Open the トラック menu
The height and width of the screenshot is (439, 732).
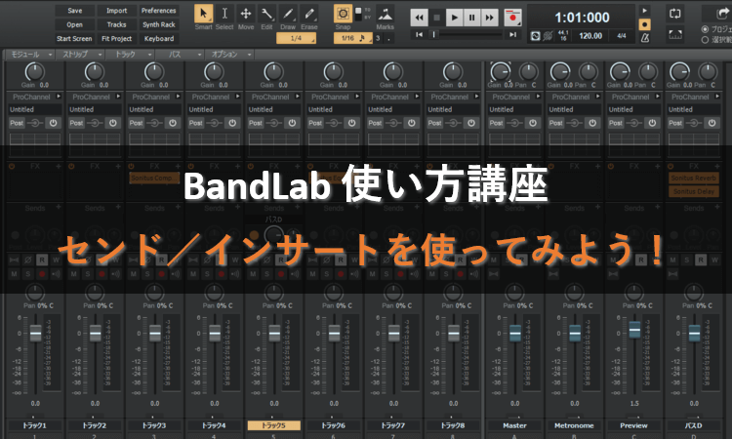(131, 55)
